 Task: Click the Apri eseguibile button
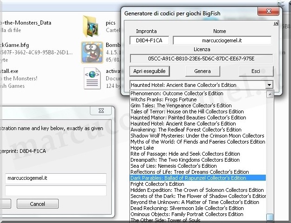pyautogui.click(x=149, y=71)
